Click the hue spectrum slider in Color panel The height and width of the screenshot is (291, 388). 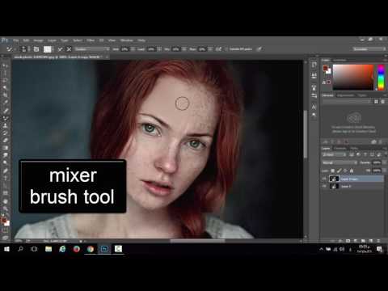coord(381,78)
